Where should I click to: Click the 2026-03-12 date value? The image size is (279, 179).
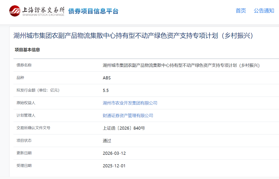[114, 153]
